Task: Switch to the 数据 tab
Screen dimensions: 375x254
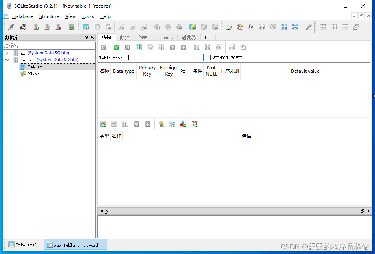Action: coord(125,37)
